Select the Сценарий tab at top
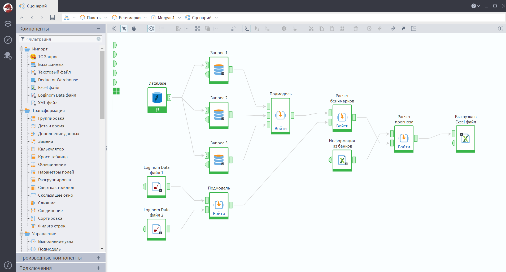 [x=37, y=6]
